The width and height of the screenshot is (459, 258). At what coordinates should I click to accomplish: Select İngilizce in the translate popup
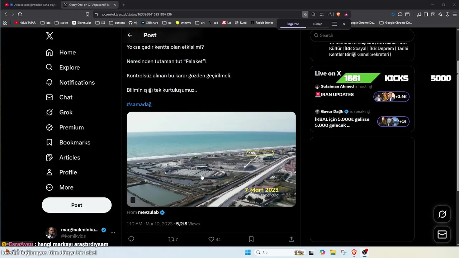click(x=293, y=24)
